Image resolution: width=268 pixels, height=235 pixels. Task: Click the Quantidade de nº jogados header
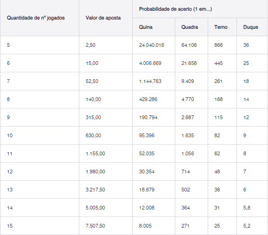click(x=40, y=18)
